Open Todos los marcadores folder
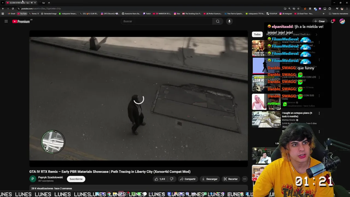This screenshot has width=350, height=197. pyautogui.click(x=339, y=14)
